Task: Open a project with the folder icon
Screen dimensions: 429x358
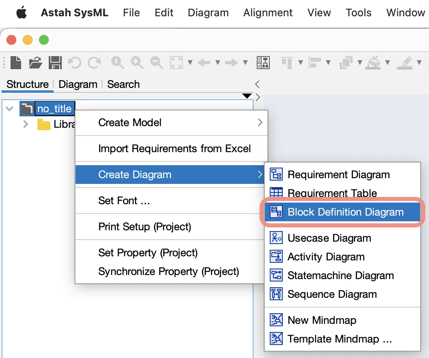Action: [36, 63]
